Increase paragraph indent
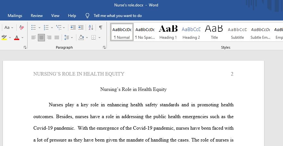283x146 pixels. click(81, 27)
